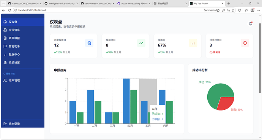Bookmark page with the star icon
Viewport: 262px width, 140px height.
click(233, 10)
